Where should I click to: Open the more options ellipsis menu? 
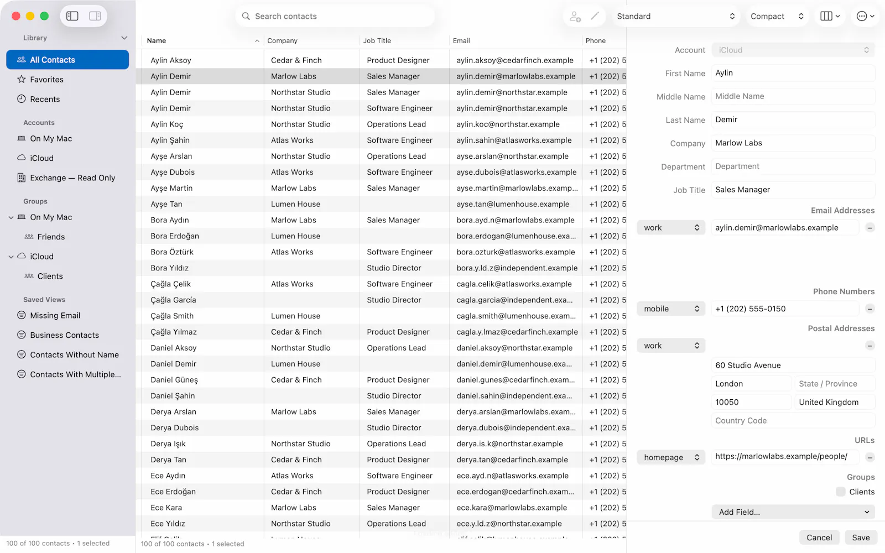pyautogui.click(x=865, y=16)
